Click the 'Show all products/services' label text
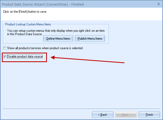 pyautogui.click(x=45, y=48)
